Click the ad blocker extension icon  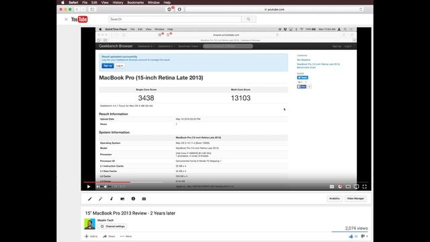pyautogui.click(x=170, y=9)
